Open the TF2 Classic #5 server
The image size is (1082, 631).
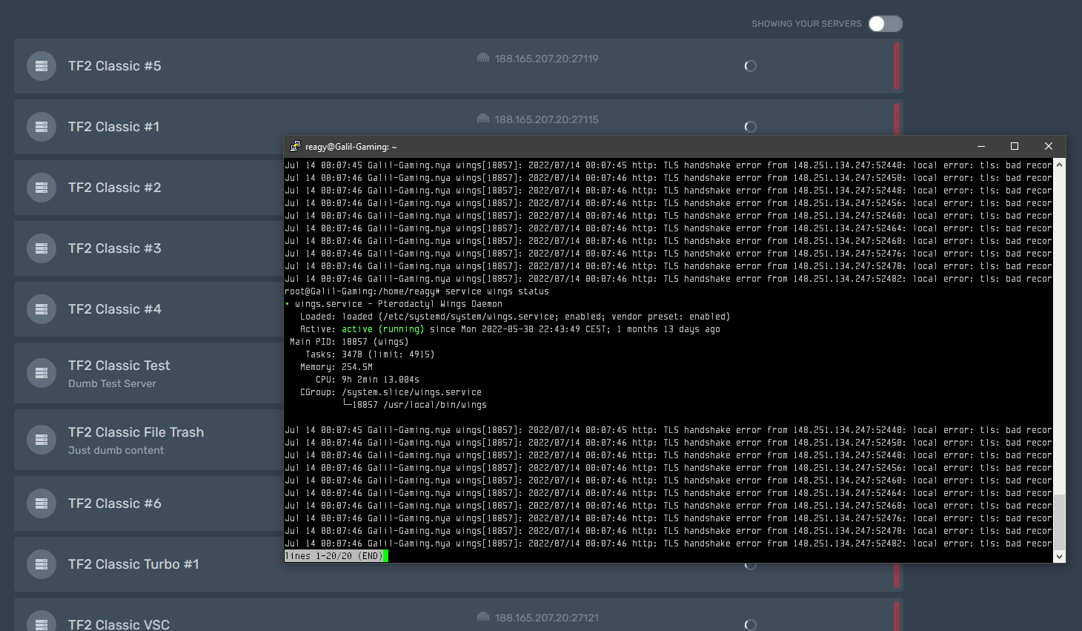pyautogui.click(x=115, y=66)
